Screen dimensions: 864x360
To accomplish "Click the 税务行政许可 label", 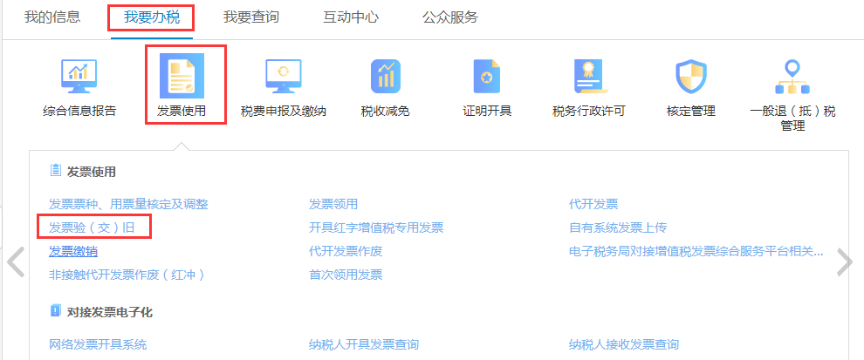I will 589,112.
